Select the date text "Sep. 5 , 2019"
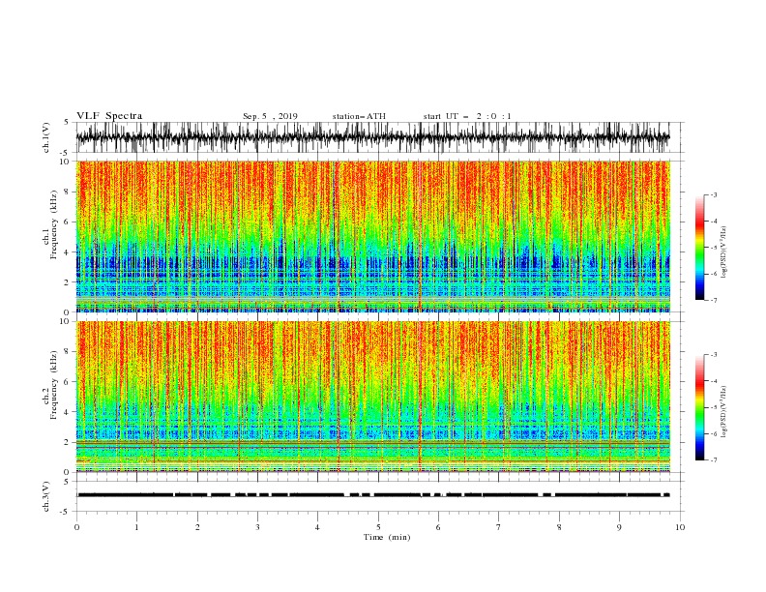This screenshot has width=766, height=592. (x=270, y=116)
